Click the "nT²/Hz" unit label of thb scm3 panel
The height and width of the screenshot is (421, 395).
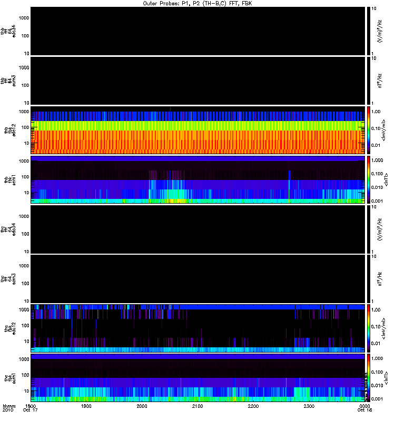tap(380, 81)
